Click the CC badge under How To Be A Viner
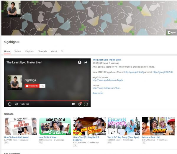The image size is (177, 154). (x=41, y=143)
